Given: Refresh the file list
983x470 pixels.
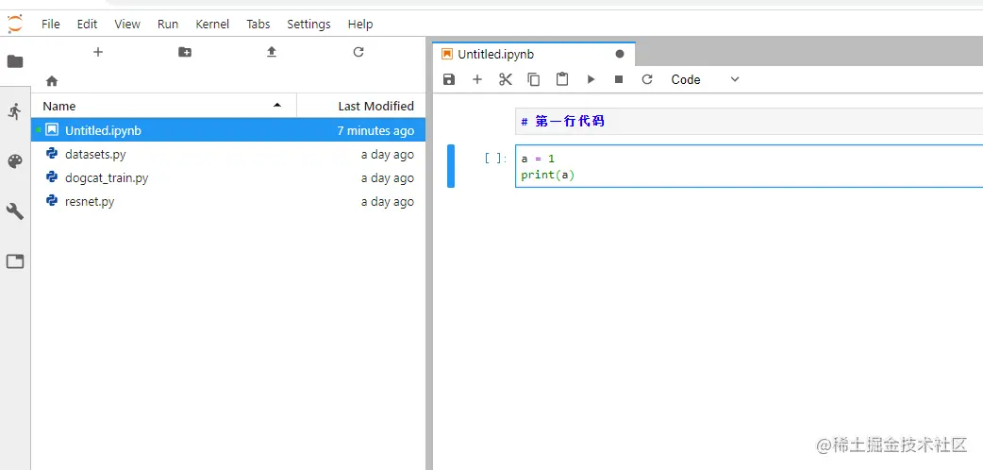Looking at the screenshot, I should coord(358,52).
